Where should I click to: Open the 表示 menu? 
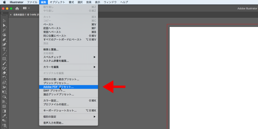pos(98,2)
